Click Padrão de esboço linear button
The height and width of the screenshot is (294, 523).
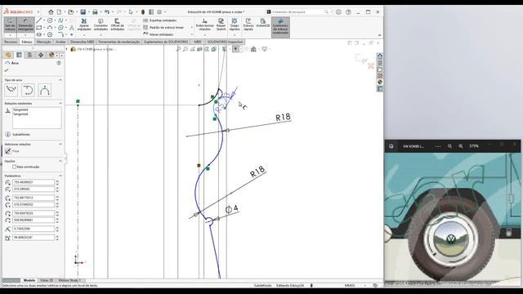[x=163, y=27]
